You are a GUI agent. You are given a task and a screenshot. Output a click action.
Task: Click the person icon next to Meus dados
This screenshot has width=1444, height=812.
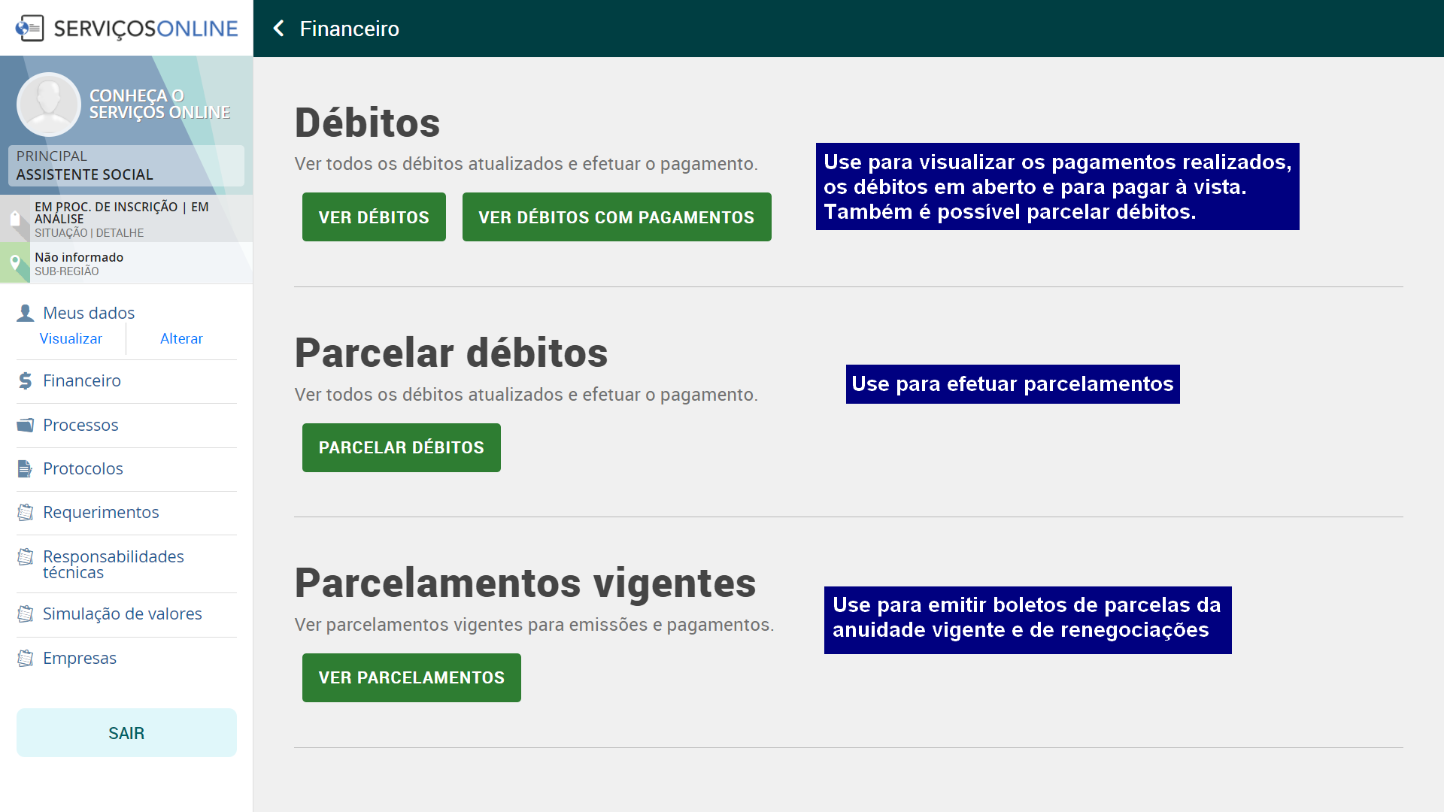click(x=26, y=313)
